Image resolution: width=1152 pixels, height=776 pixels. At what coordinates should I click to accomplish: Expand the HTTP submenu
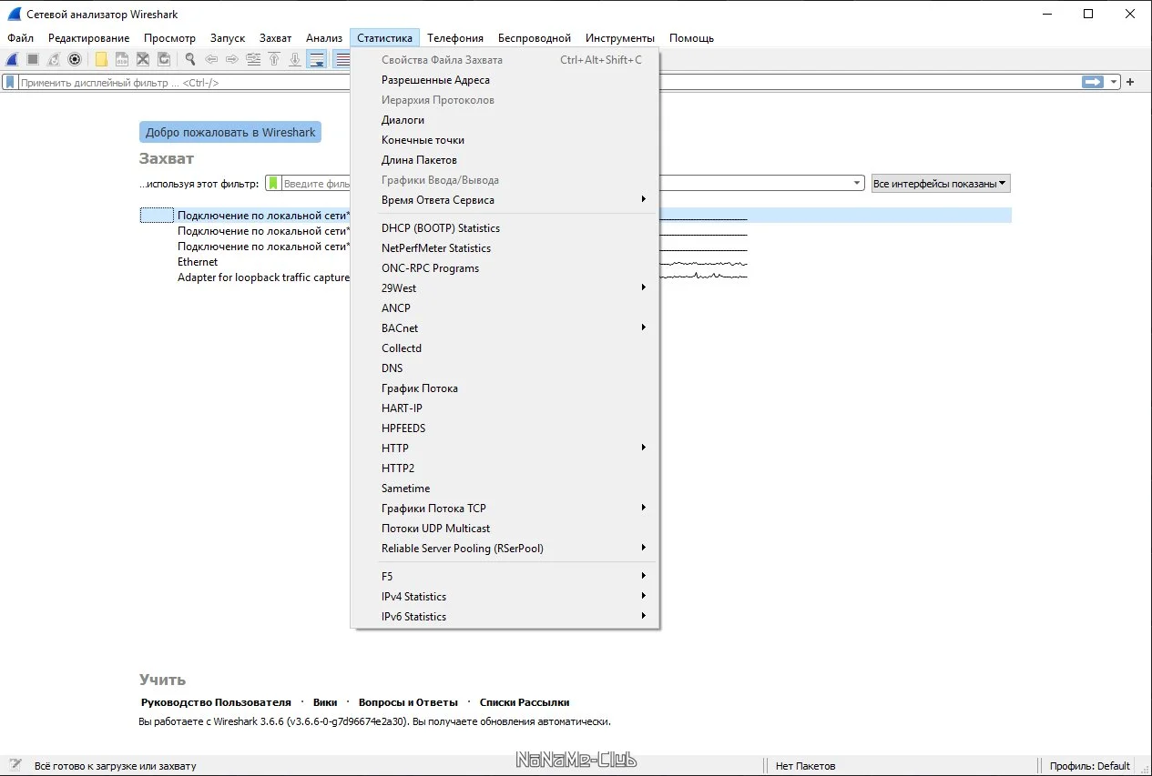[x=505, y=448]
